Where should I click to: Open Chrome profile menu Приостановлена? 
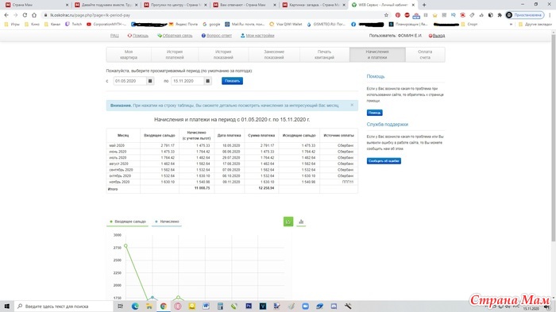[x=525, y=15]
